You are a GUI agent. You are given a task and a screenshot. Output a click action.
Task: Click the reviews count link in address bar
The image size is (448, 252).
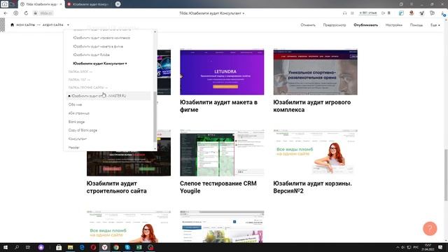point(368,13)
